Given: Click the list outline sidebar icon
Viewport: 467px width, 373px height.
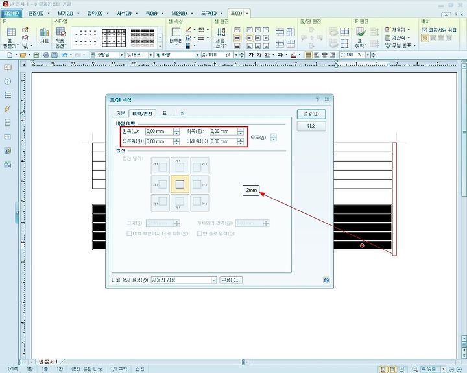Looking at the screenshot, I should point(8,95).
